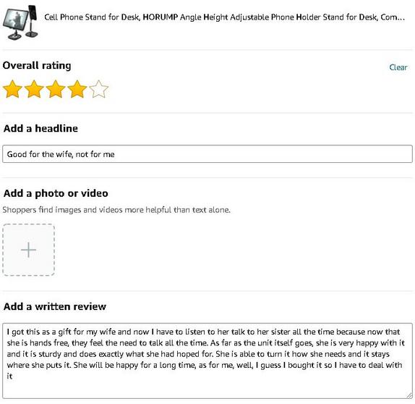Give five stars using the empty star
The height and width of the screenshot is (404, 415).
99,89
